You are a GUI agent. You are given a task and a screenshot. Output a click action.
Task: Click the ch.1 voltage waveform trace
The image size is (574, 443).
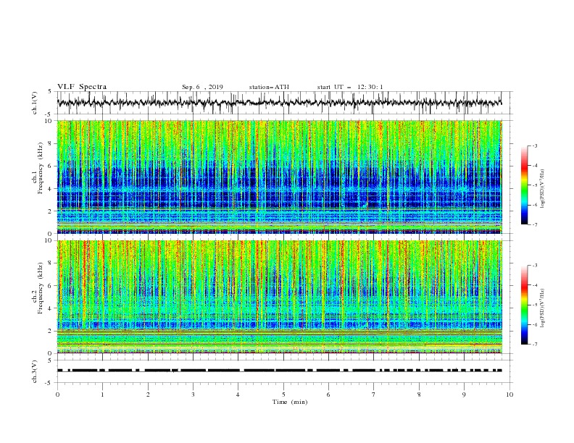280,102
